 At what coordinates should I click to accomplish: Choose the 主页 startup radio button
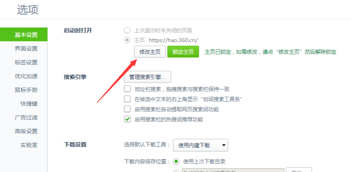(x=127, y=40)
